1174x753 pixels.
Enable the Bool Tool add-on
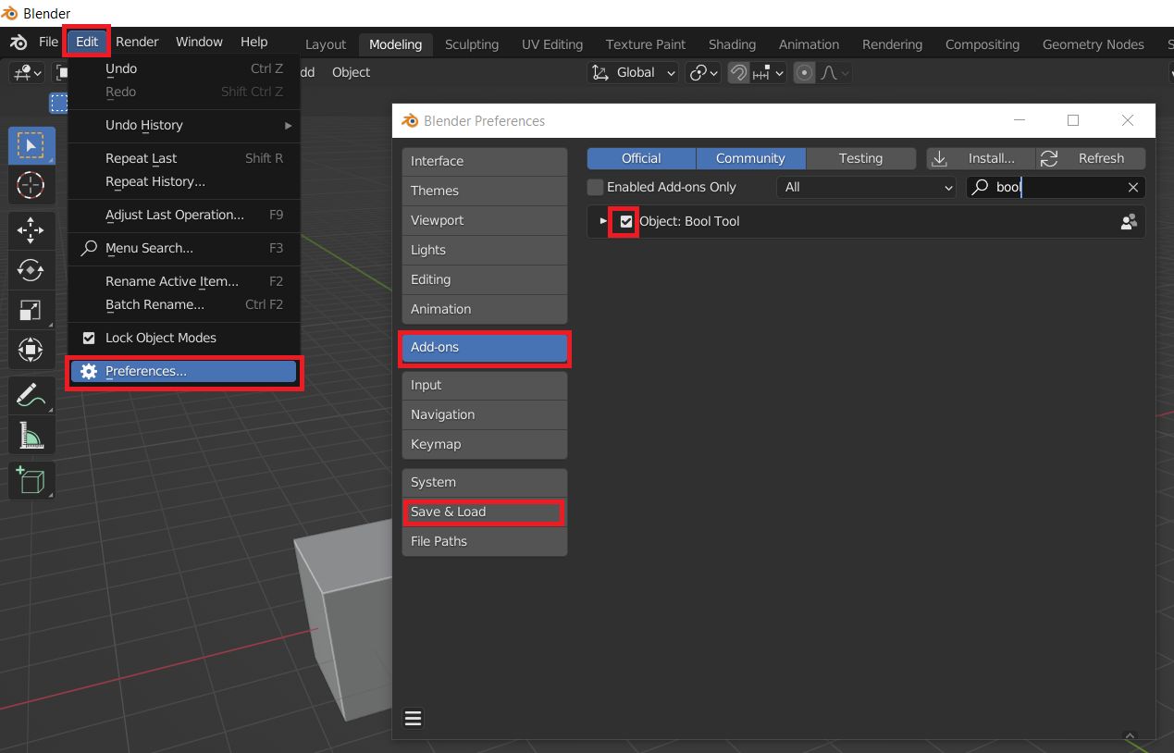625,221
